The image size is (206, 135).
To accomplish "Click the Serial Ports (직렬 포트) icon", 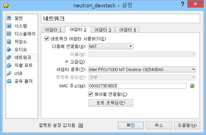I will tap(9, 65).
